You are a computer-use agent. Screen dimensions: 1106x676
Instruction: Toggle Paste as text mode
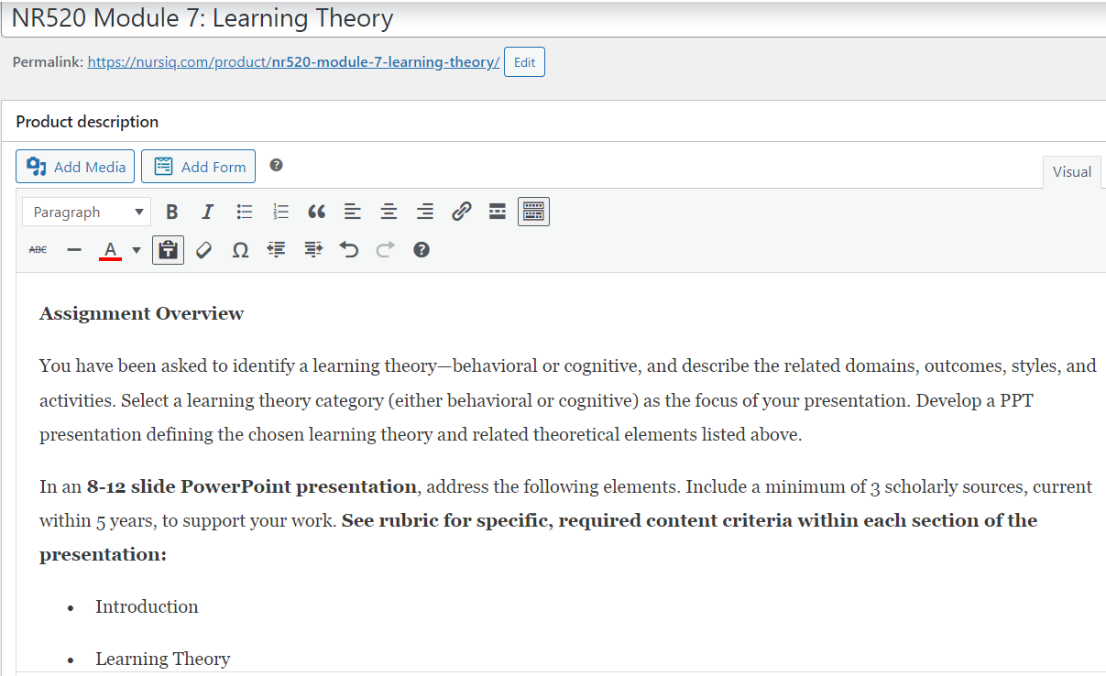(x=168, y=248)
